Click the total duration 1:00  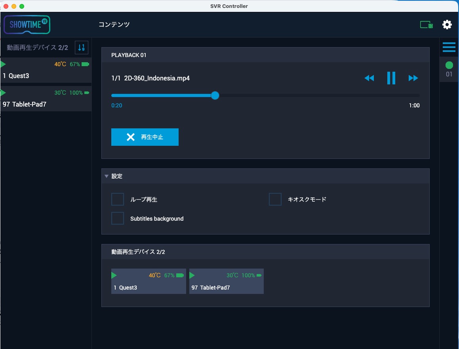414,105
